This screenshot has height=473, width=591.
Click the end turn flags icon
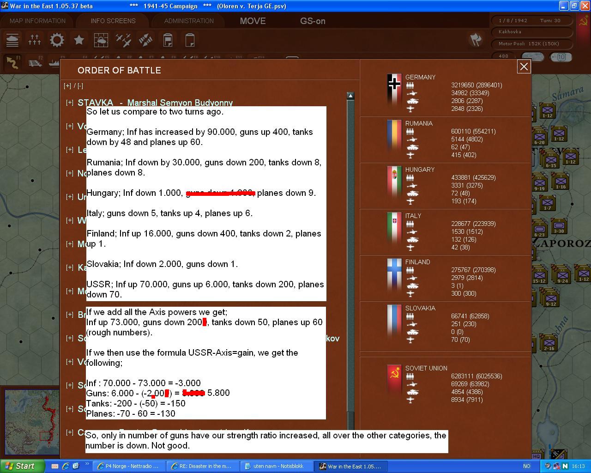coord(476,40)
